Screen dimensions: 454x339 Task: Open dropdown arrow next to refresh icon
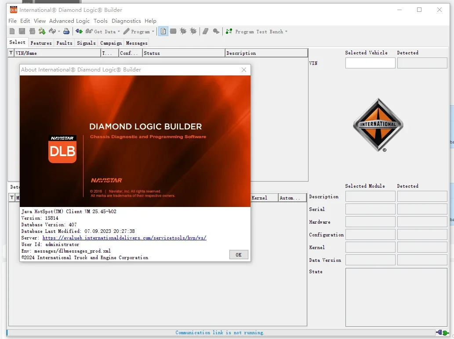[x=59, y=31]
